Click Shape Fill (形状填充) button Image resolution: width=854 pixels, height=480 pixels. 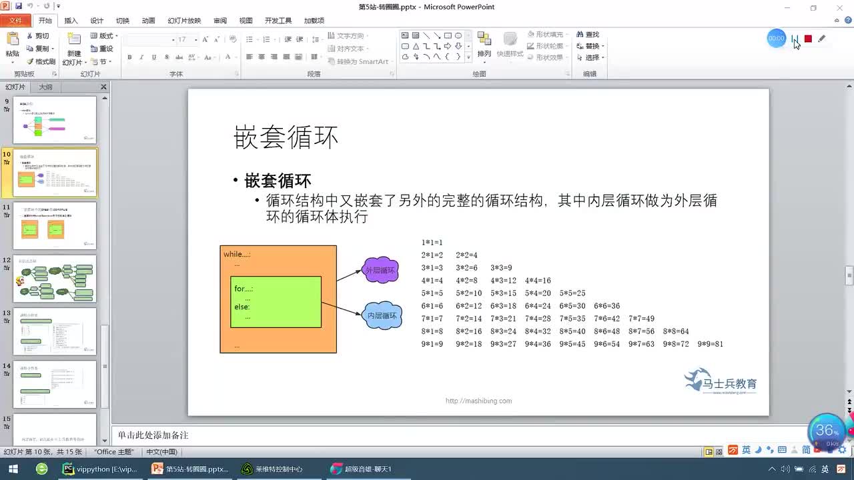point(548,34)
